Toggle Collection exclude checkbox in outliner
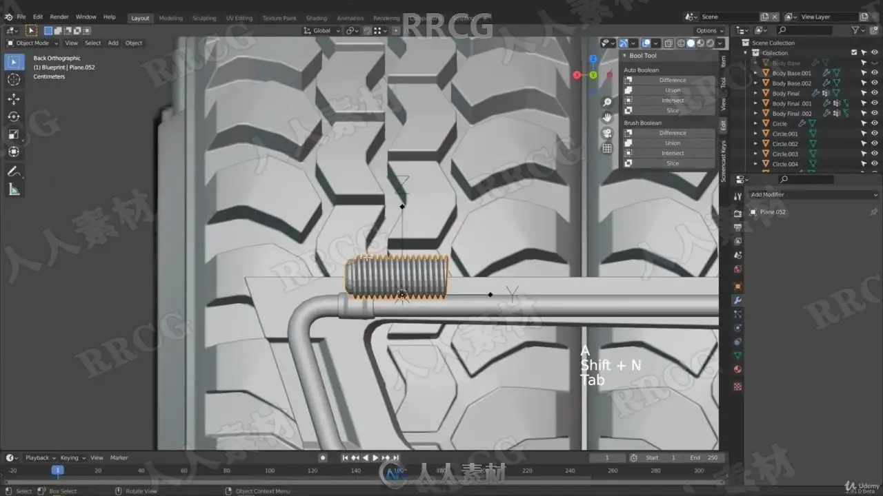The image size is (883, 496). click(x=854, y=53)
